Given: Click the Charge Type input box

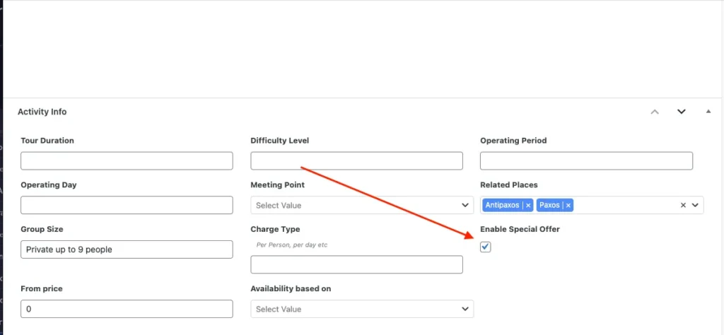Looking at the screenshot, I should pos(356,265).
